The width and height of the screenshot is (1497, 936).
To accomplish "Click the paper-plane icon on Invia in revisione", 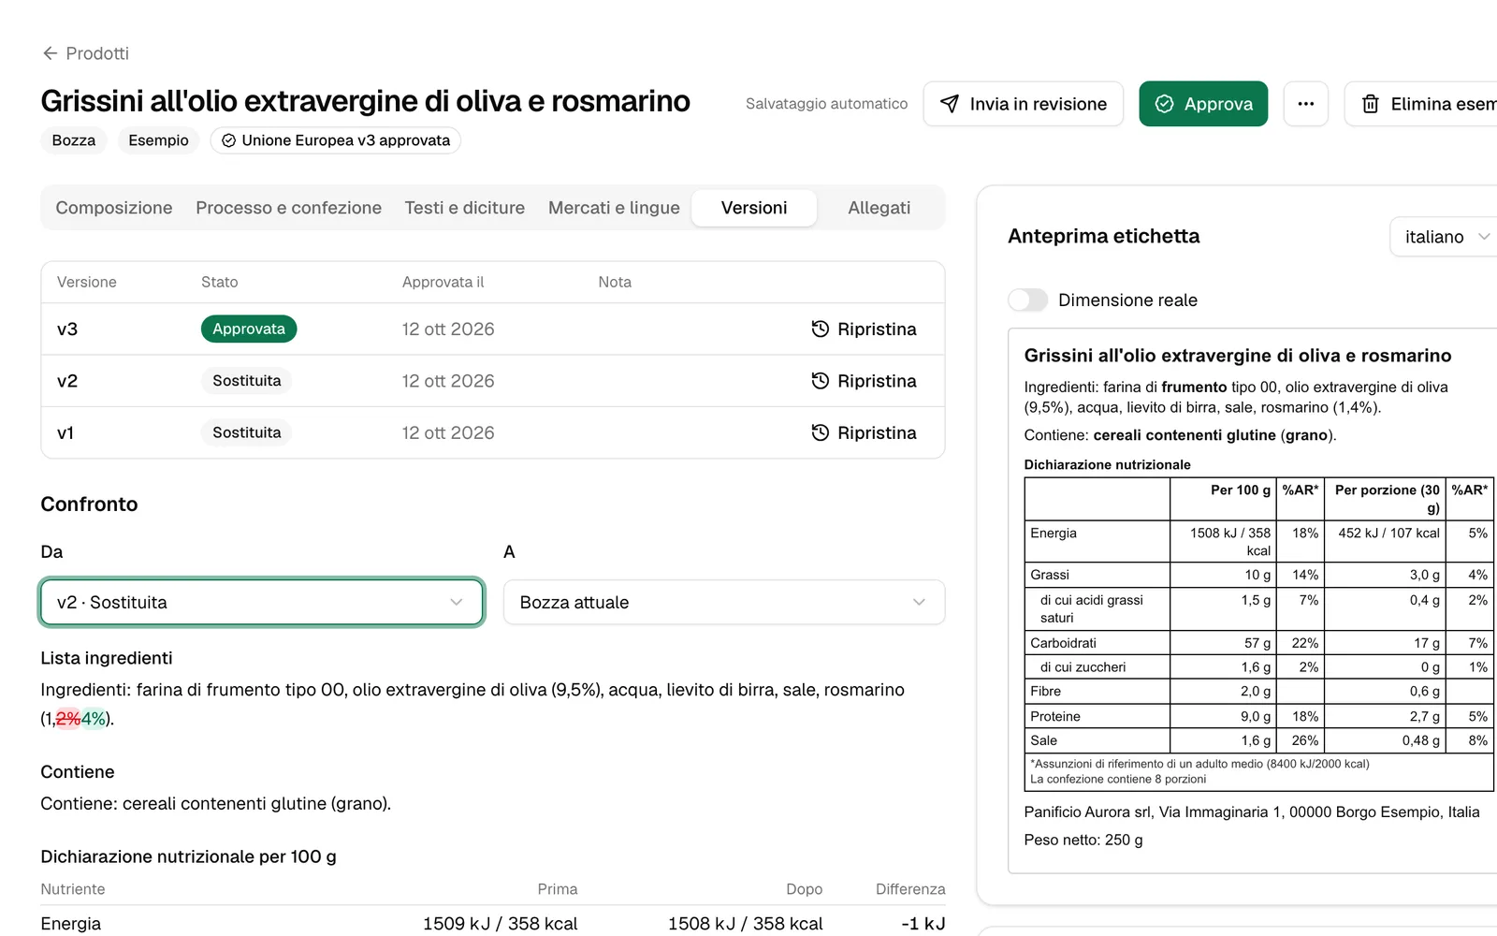I will tap(950, 104).
